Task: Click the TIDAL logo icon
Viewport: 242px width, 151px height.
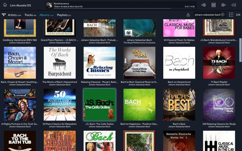Action: coord(4,14)
